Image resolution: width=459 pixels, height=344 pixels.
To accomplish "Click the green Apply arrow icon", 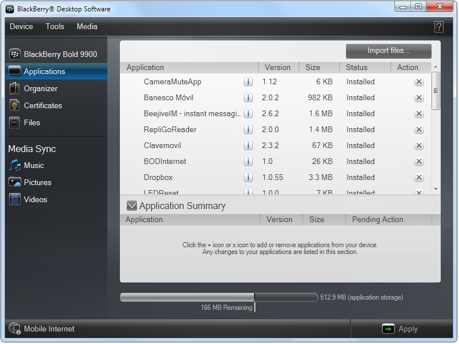I will coord(388,329).
